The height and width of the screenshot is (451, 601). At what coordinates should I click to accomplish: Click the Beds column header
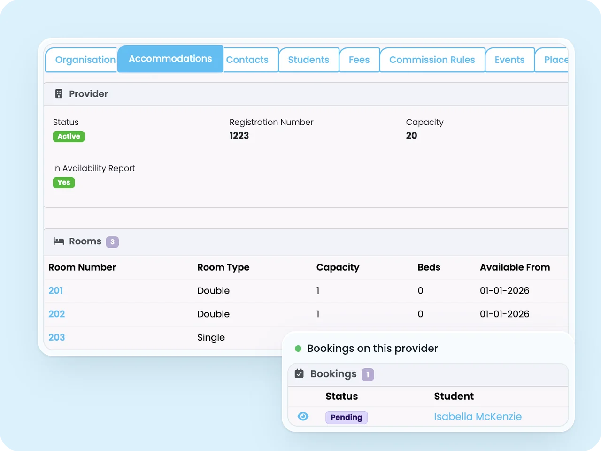point(429,267)
